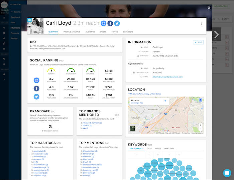Viewport: 234px width, 180px height.
Task: Open houstonstrong hashtag link
Action: (41, 154)
